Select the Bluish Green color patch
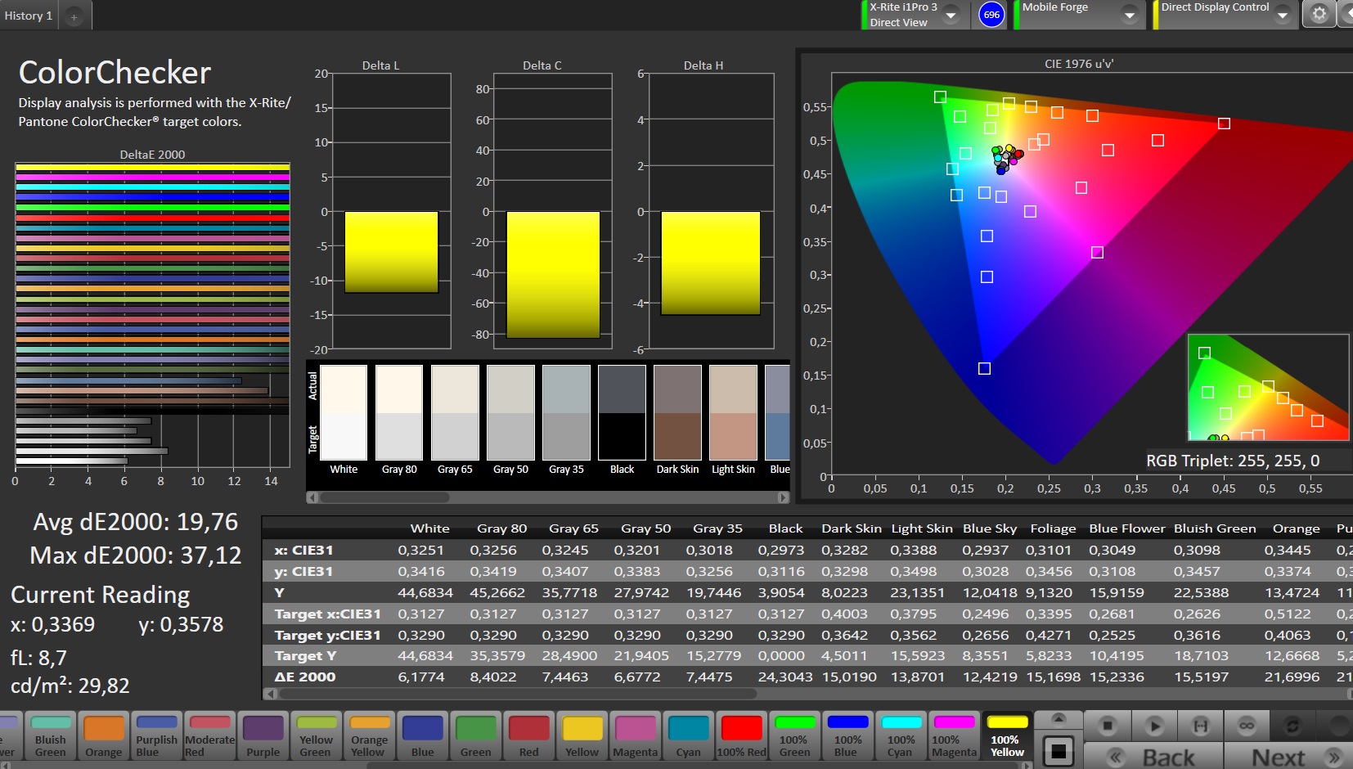This screenshot has height=769, width=1353. [50, 735]
